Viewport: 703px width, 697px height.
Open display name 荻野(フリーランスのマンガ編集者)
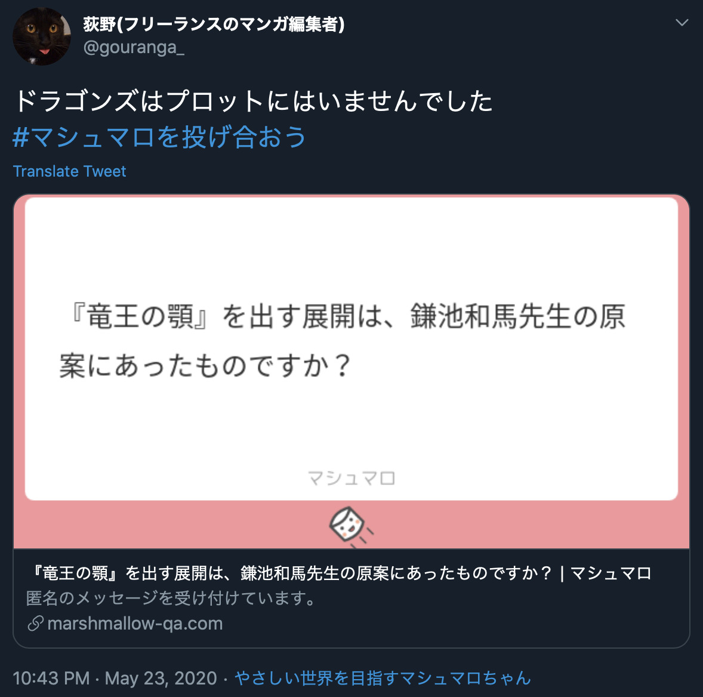tap(214, 24)
